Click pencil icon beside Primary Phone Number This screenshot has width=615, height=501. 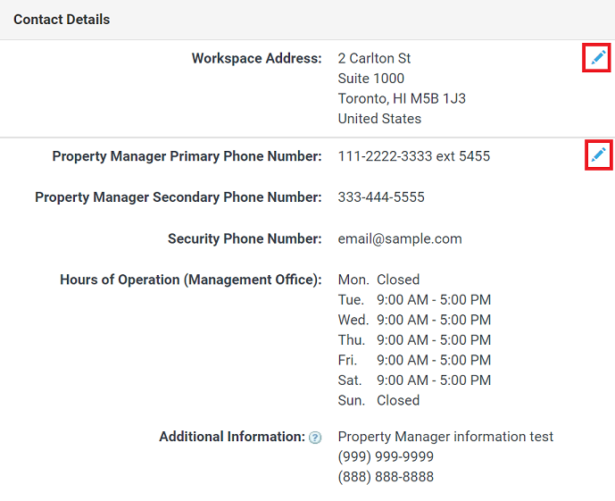pyautogui.click(x=599, y=154)
